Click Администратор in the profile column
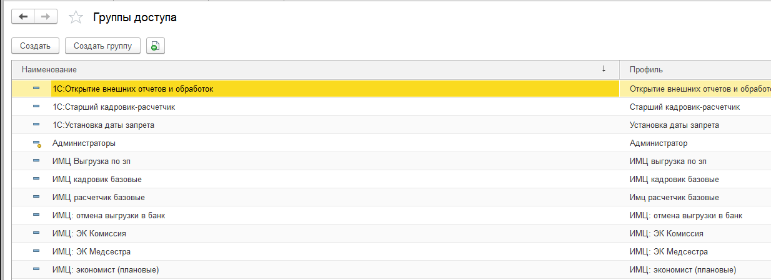The height and width of the screenshot is (280, 771). tap(659, 143)
